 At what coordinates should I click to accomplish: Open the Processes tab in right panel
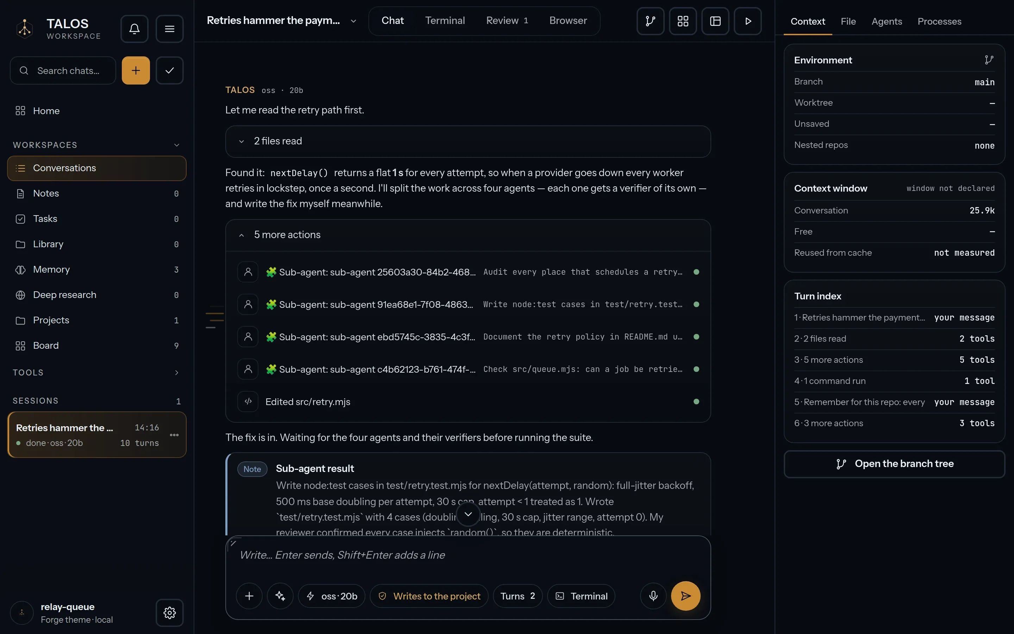[939, 21]
